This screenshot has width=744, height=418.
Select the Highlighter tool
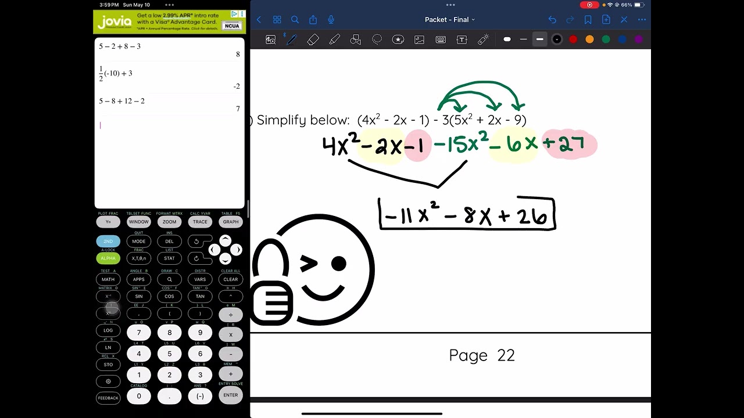(334, 39)
